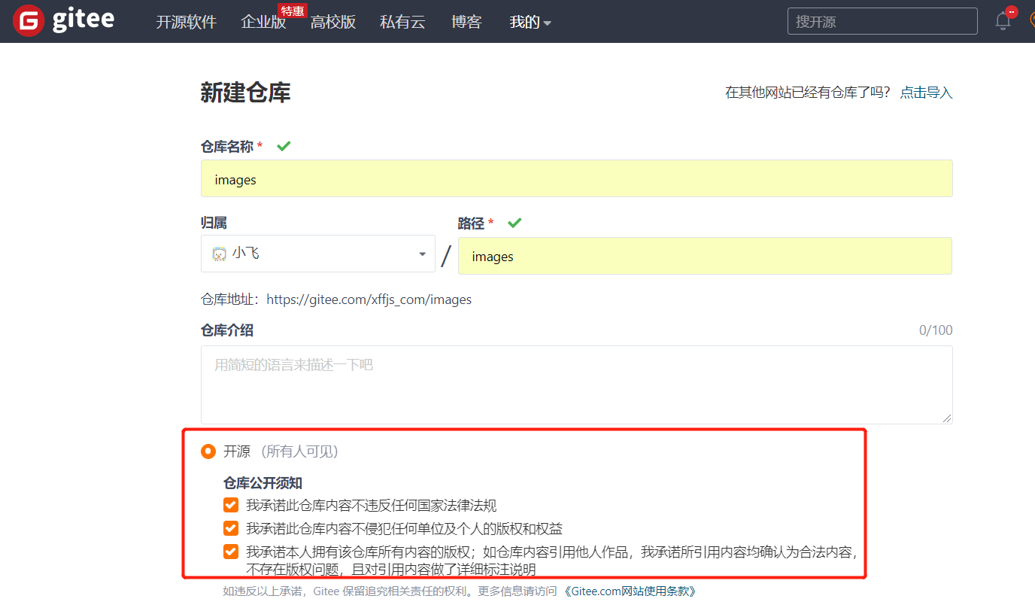Image resolution: width=1035 pixels, height=608 pixels.
Task: Click the 仓库介绍 description text area
Action: point(576,385)
